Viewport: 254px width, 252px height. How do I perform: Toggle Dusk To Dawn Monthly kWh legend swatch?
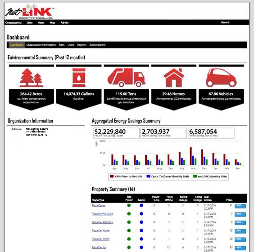pos(148,176)
